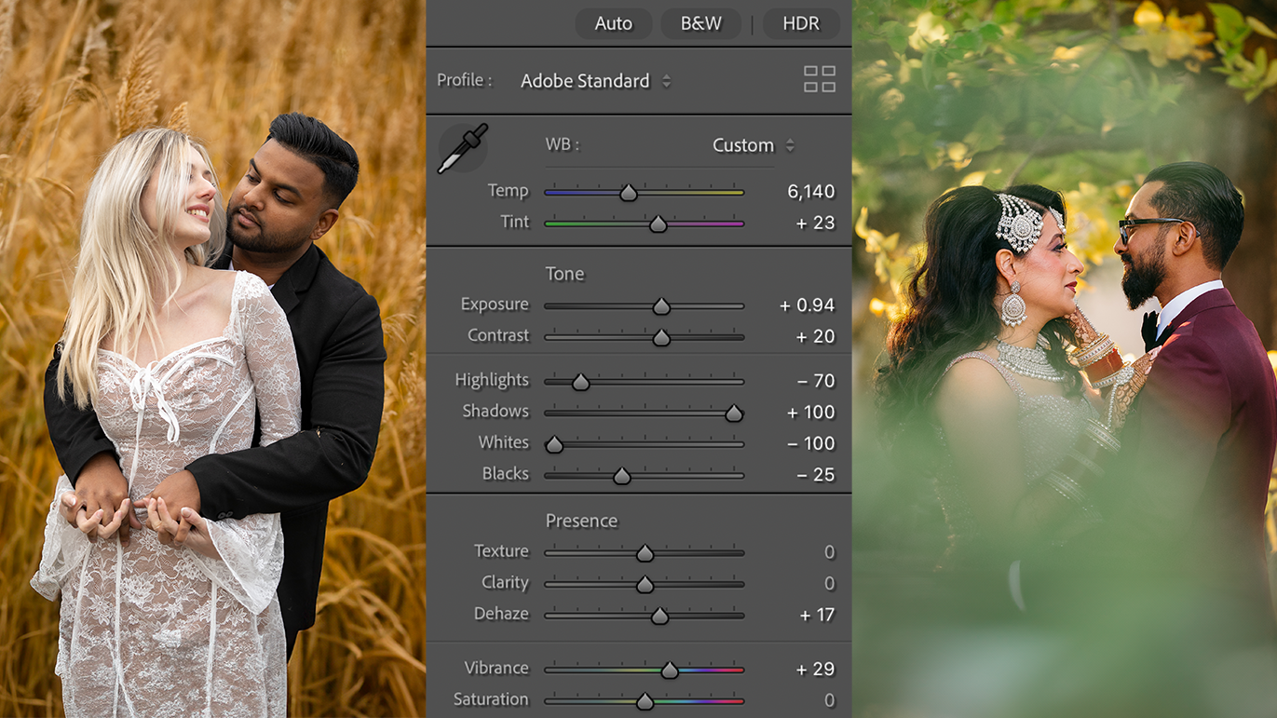This screenshot has height=718, width=1277.
Task: Select the Clarity value 0
Action: pos(829,584)
